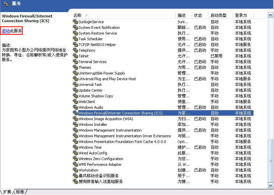This screenshot has height=195, width=274.
Task: Click the gear icon for System Event Notification
Action: (75, 28)
